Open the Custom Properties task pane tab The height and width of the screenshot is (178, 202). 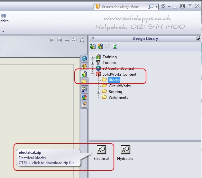point(84,105)
